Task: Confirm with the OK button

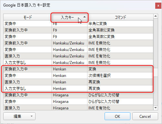Action: click(117, 116)
